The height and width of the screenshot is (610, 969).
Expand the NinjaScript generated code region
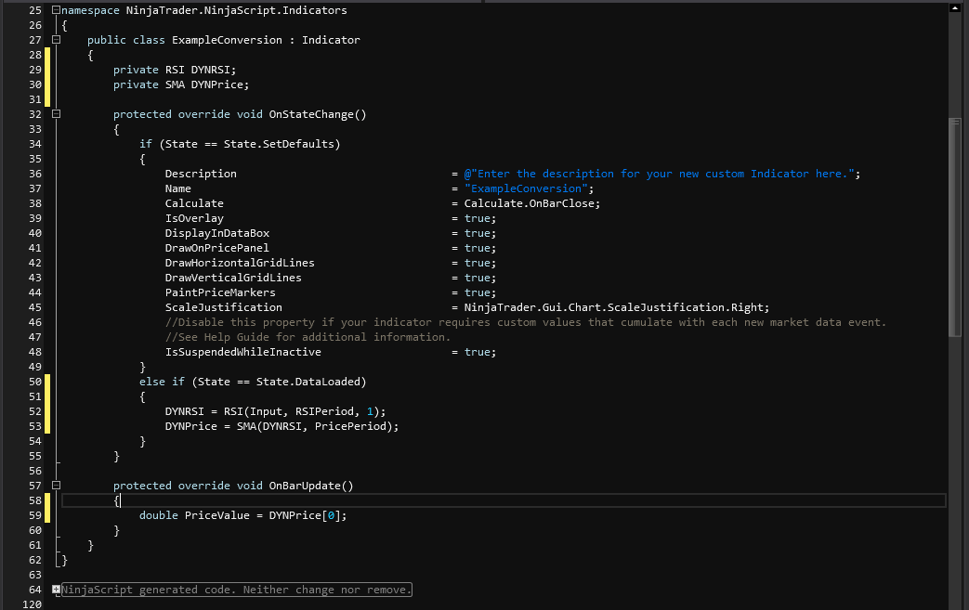tap(57, 590)
